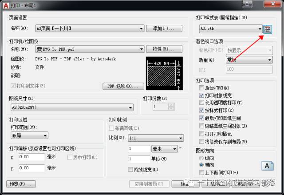Click the 应用到布局 button
Screen dimensions: 284x195
(149, 184)
